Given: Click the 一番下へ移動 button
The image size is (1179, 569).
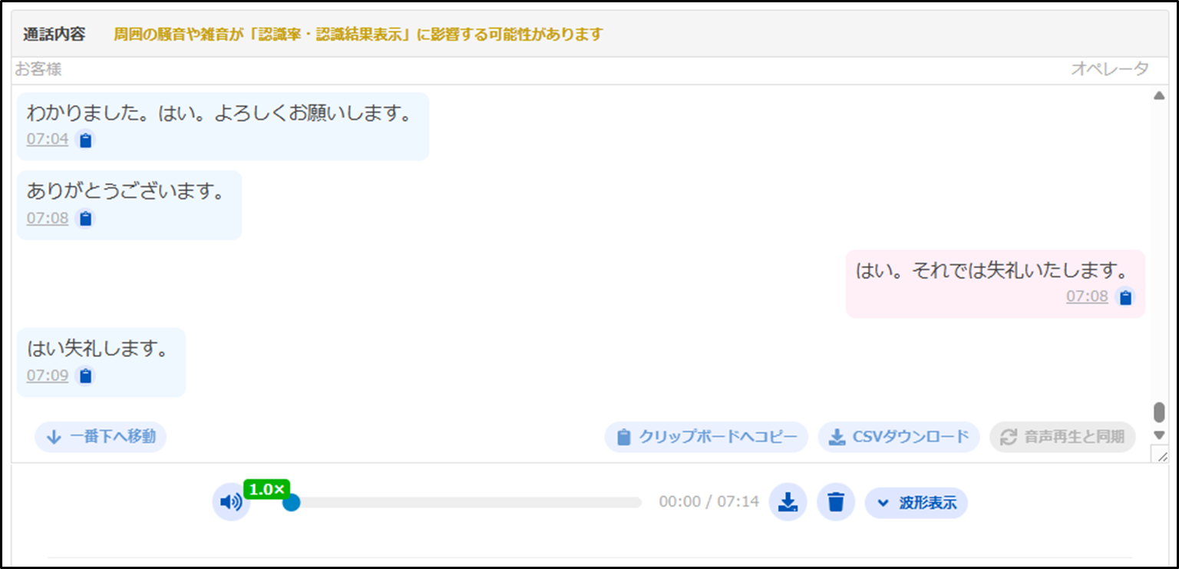Looking at the screenshot, I should [101, 437].
